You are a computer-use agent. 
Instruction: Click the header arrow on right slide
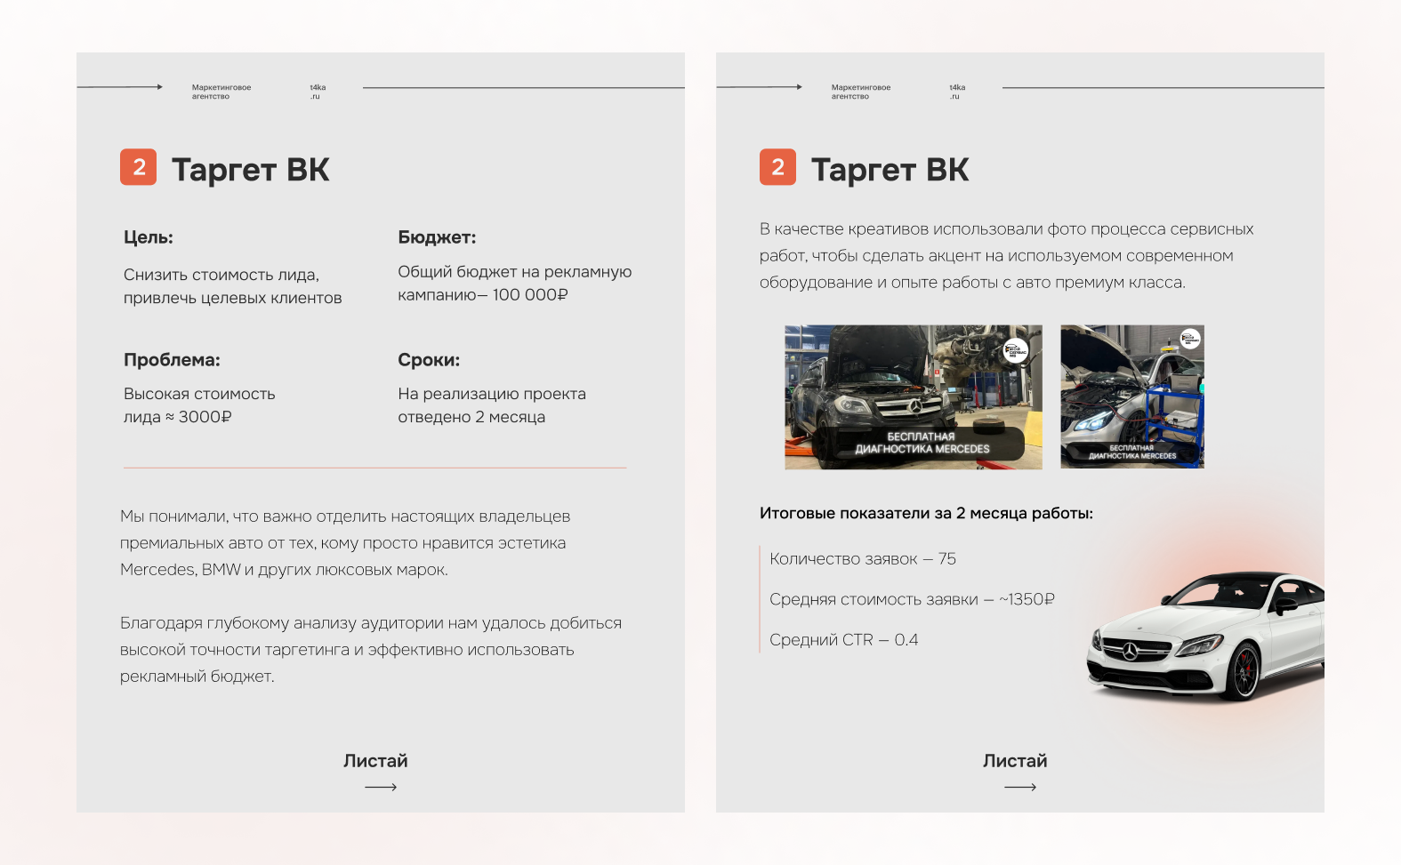point(760,87)
